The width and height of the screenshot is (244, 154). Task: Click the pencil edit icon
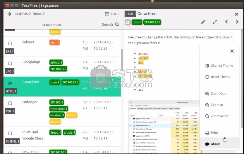[203, 22]
